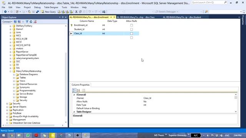Click the Activity pulse icon in Object Explorer

tap(35, 22)
